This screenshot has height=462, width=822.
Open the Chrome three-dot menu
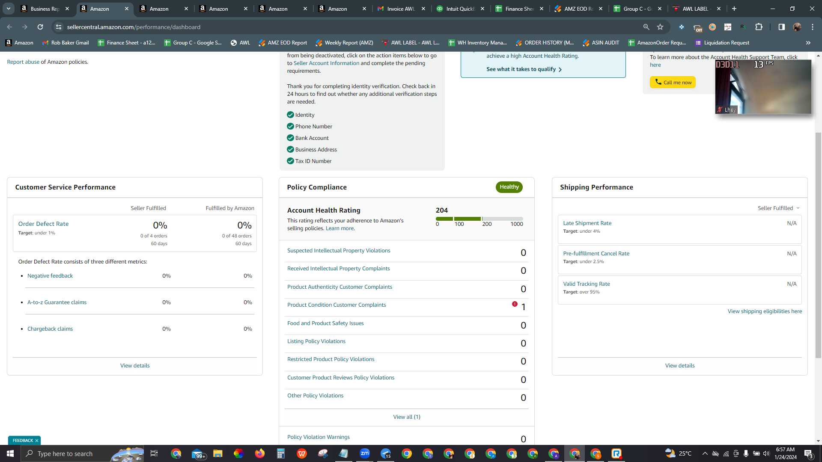812,27
